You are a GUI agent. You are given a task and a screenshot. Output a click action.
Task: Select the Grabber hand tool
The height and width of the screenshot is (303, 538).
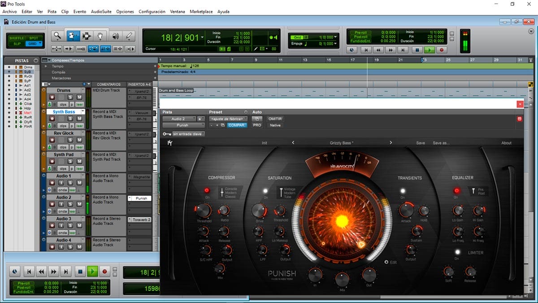[101, 36]
